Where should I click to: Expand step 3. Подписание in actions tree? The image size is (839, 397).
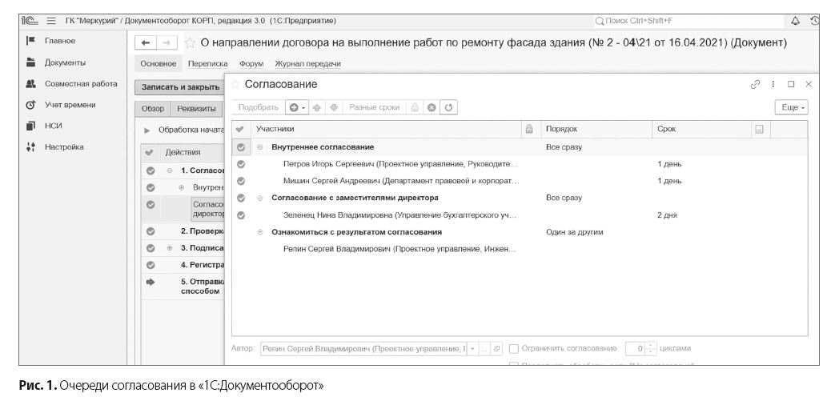(170, 248)
